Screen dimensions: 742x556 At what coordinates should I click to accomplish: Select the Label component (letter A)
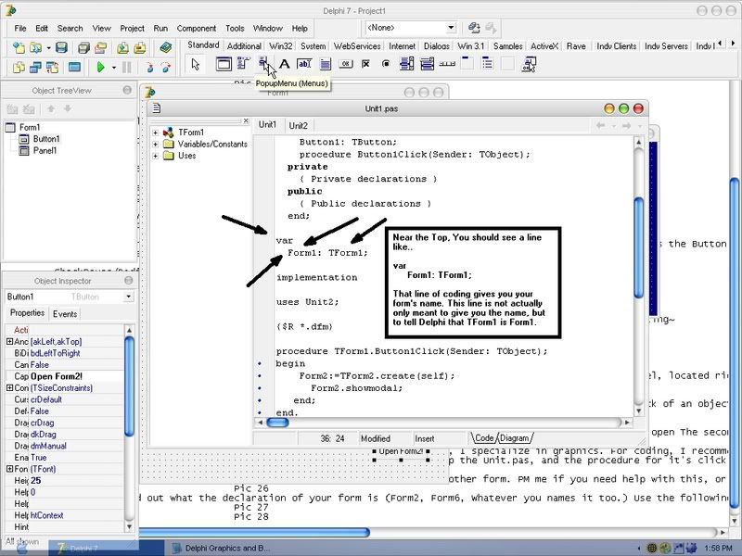tap(285, 64)
